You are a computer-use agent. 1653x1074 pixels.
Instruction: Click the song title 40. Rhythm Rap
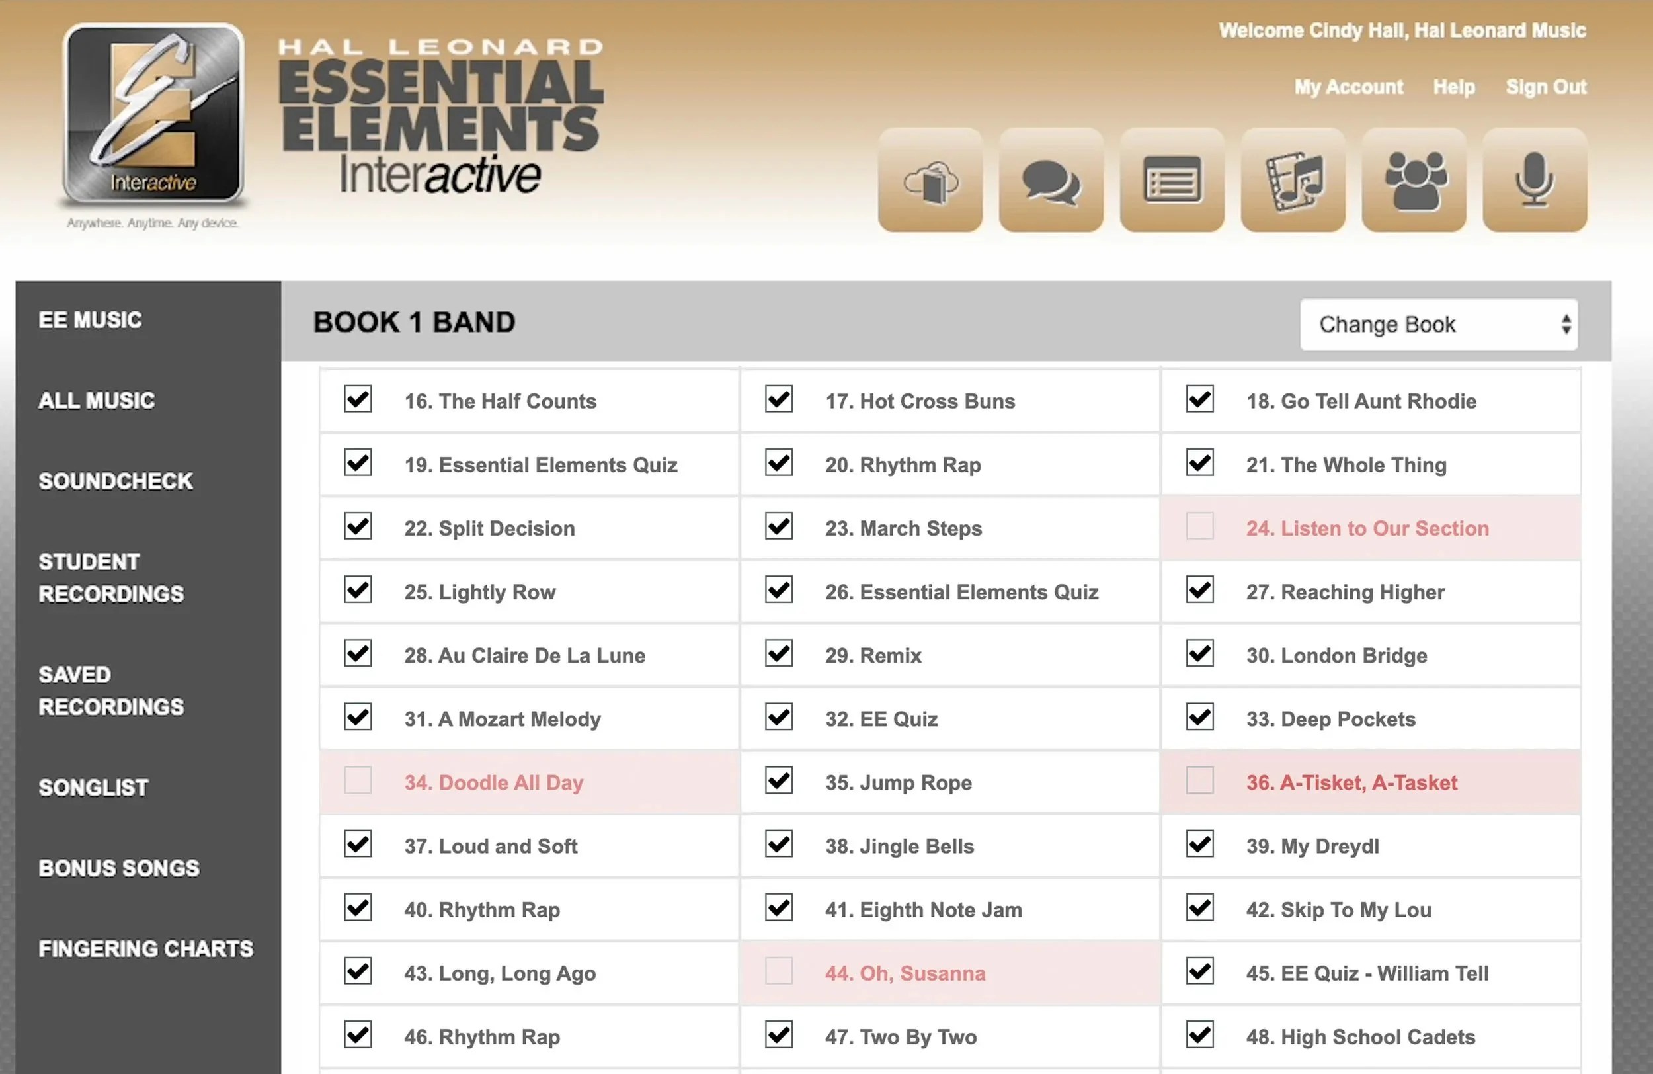(482, 910)
